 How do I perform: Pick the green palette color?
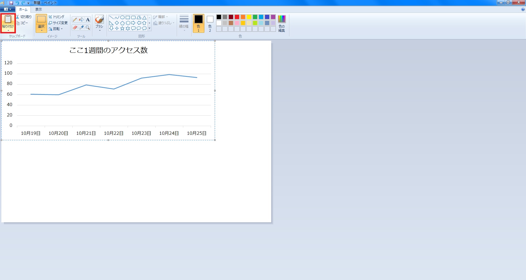point(255,17)
